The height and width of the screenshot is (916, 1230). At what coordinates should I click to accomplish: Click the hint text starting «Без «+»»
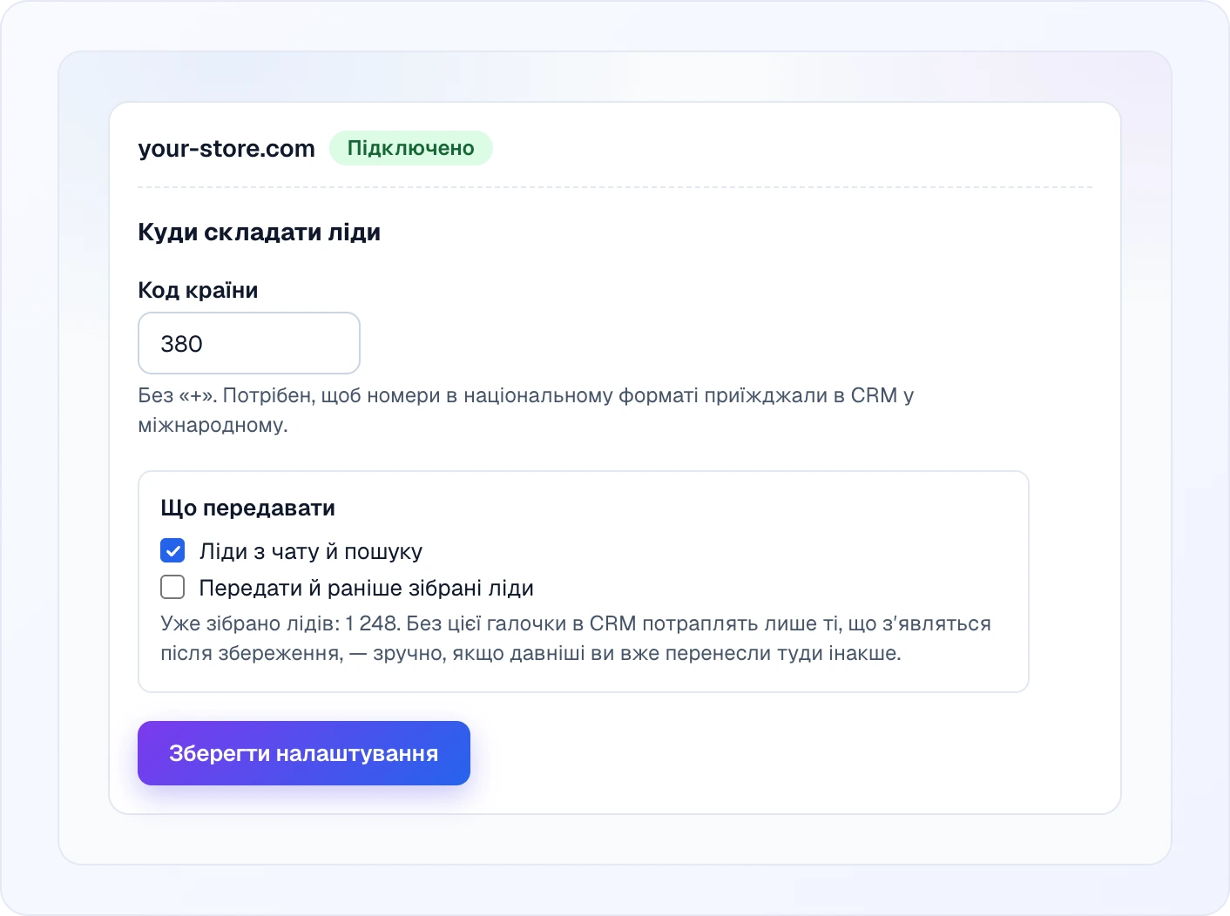(x=526, y=410)
